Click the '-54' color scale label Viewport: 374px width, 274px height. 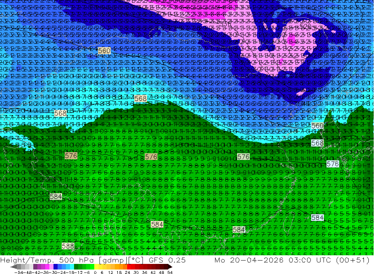18,273
